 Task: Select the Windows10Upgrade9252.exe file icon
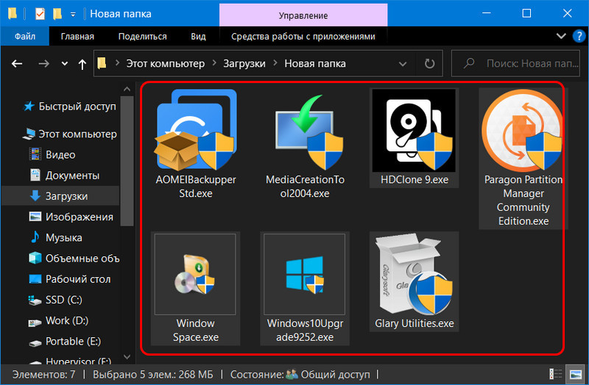coord(305,274)
